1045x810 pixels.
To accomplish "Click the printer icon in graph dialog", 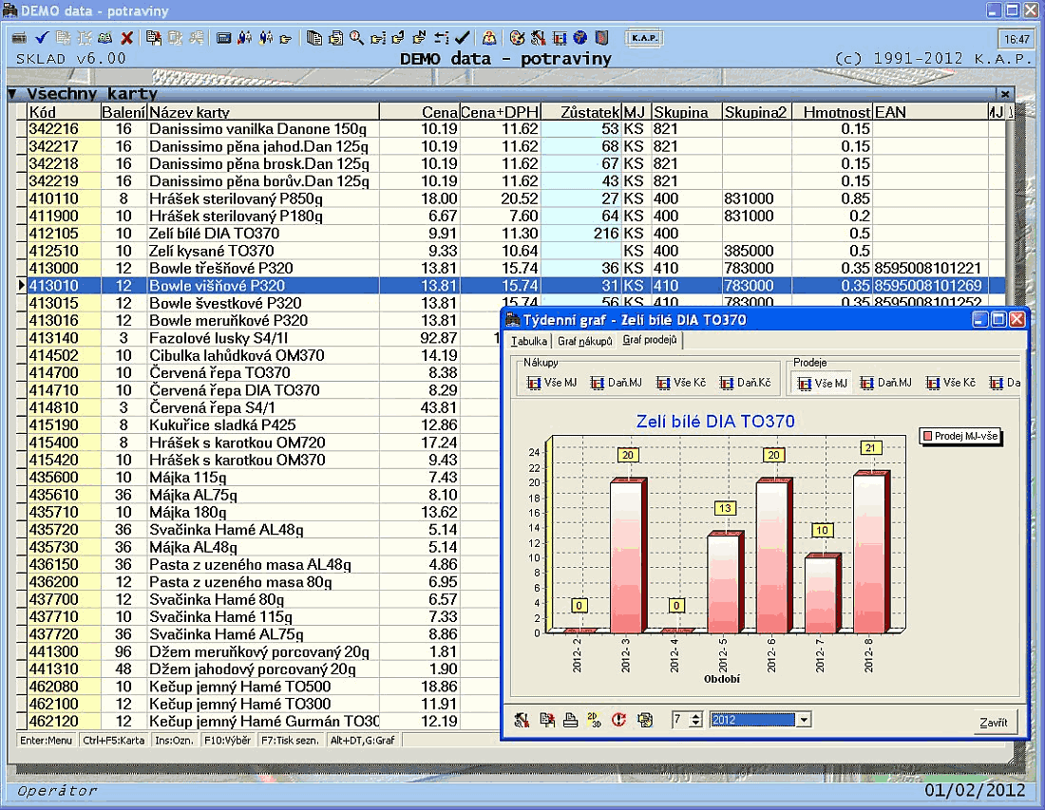I will tap(570, 720).
